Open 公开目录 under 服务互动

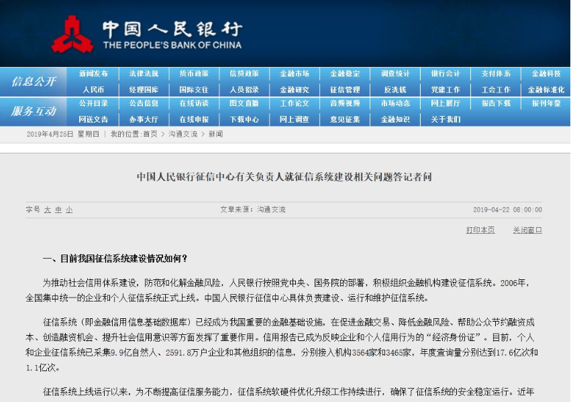point(93,104)
